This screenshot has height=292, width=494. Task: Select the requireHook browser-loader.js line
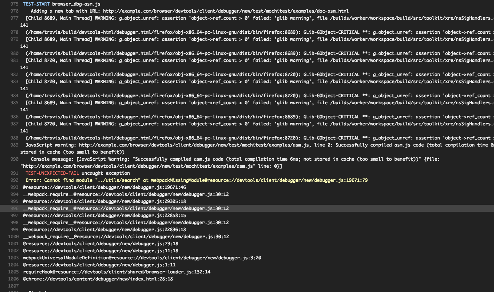tap(117, 272)
